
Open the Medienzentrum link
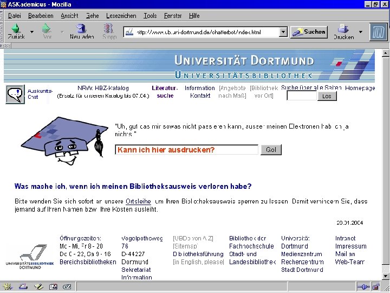tap(302, 254)
